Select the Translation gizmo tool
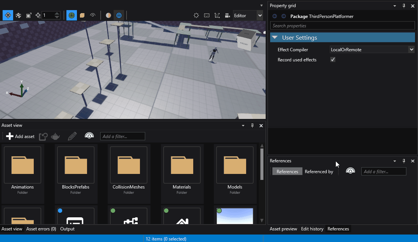418x242 pixels. coord(8,15)
